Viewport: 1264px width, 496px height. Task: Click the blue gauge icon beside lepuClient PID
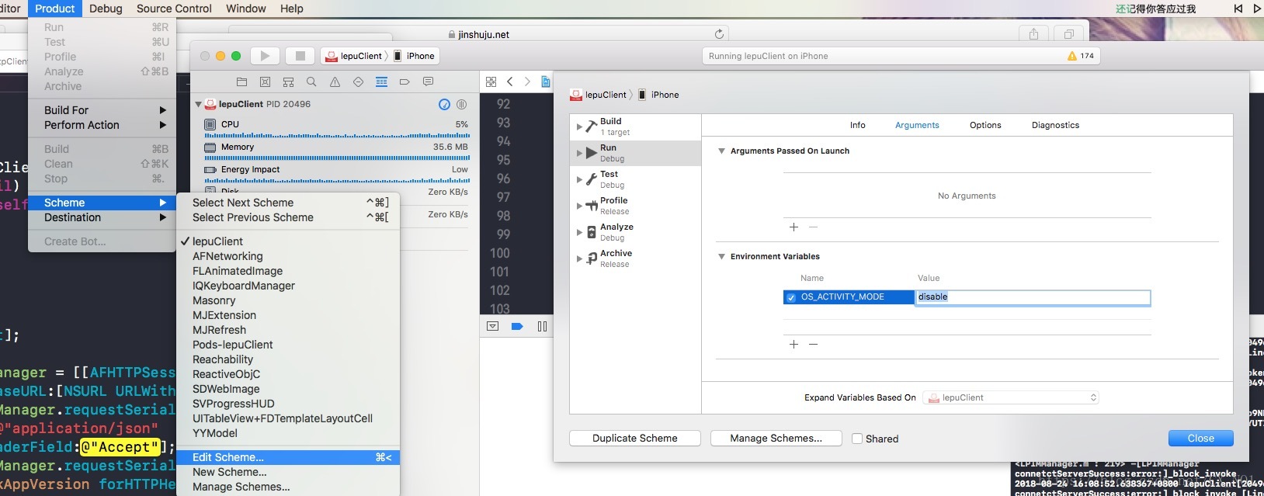444,104
